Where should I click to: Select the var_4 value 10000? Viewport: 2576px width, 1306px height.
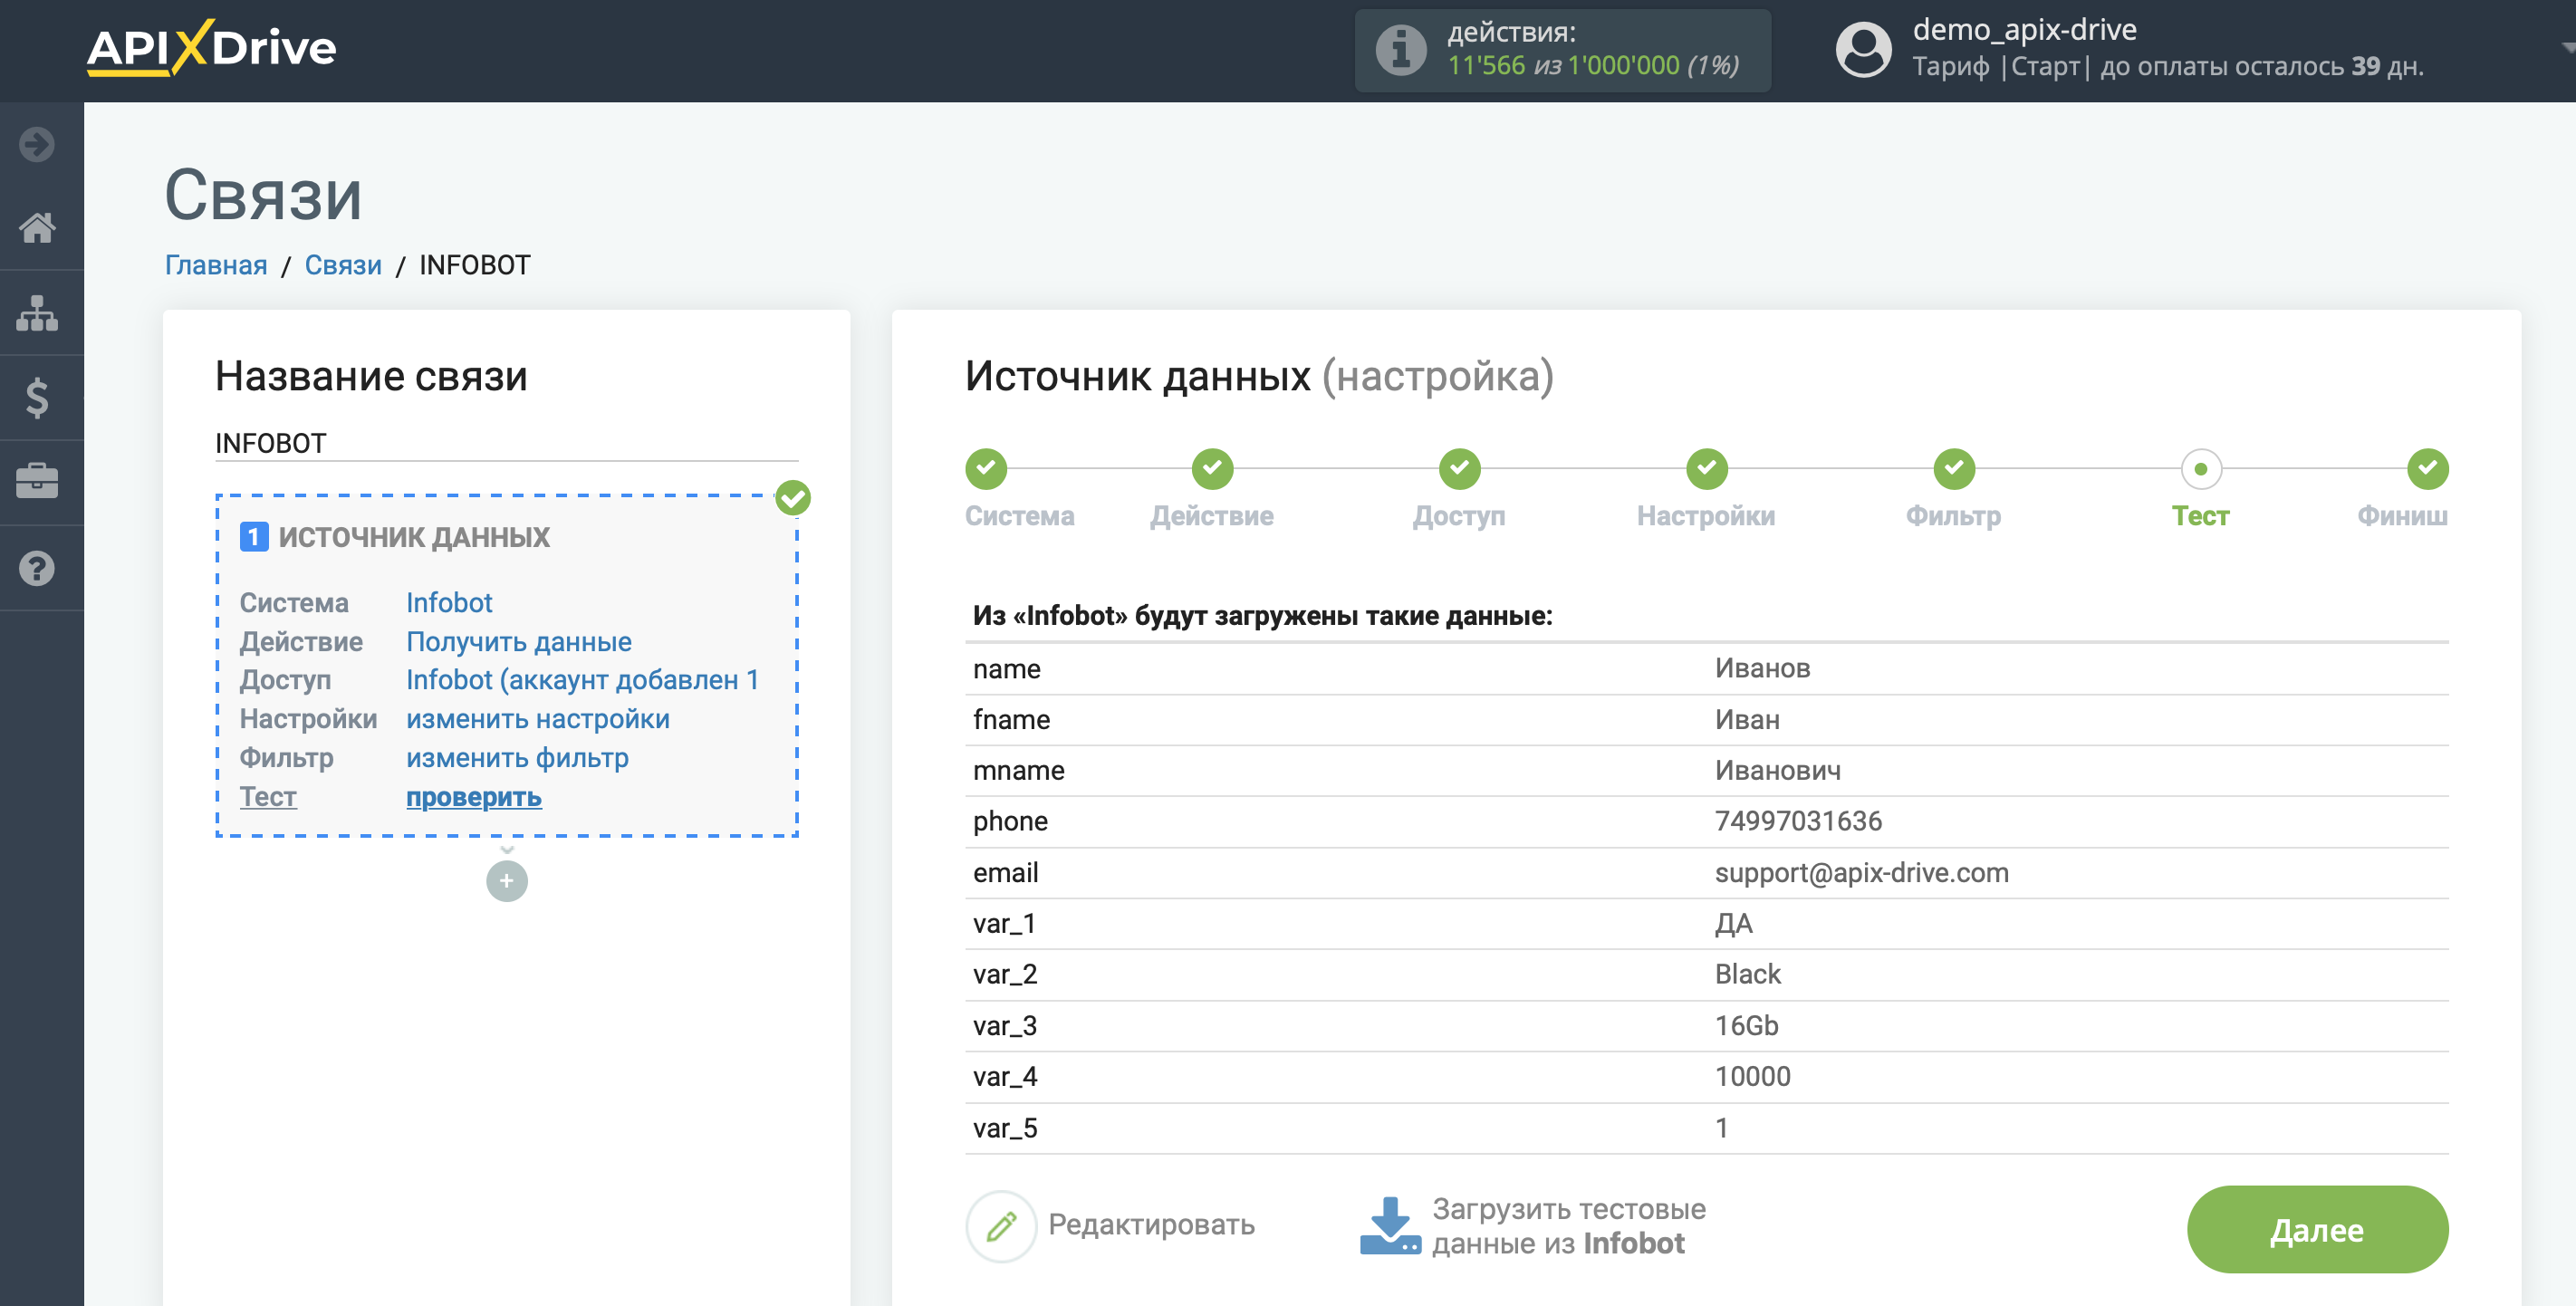click(1752, 1077)
